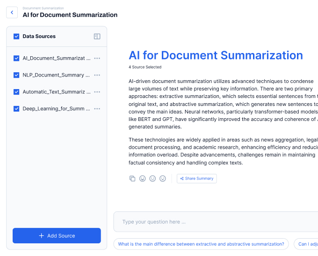Copy the summary with the copy icon
Screen dimensions: 318x256
click(x=132, y=179)
